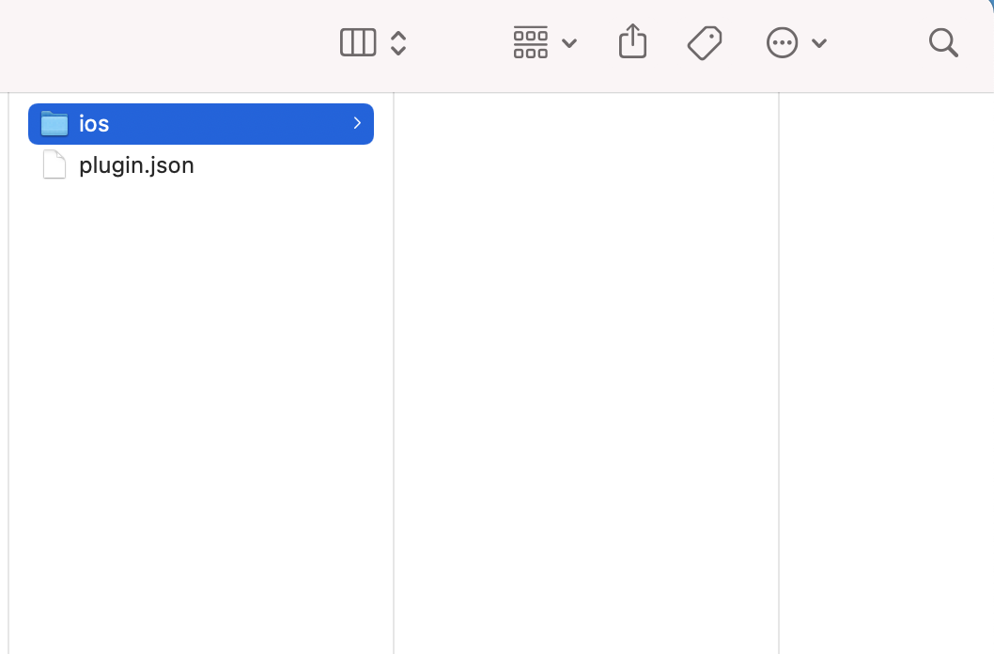Click empty area of the second column

click(x=585, y=373)
